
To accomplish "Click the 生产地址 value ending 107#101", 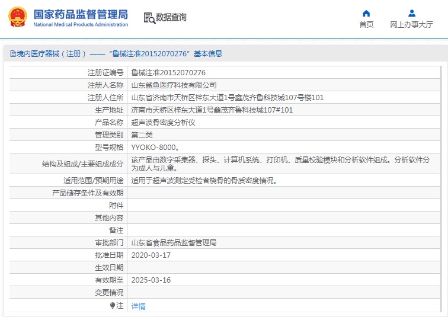I will (x=212, y=110).
